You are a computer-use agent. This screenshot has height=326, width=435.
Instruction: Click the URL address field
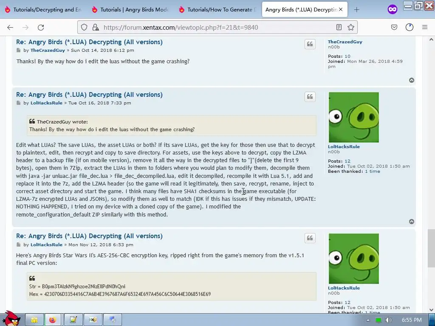217,27
